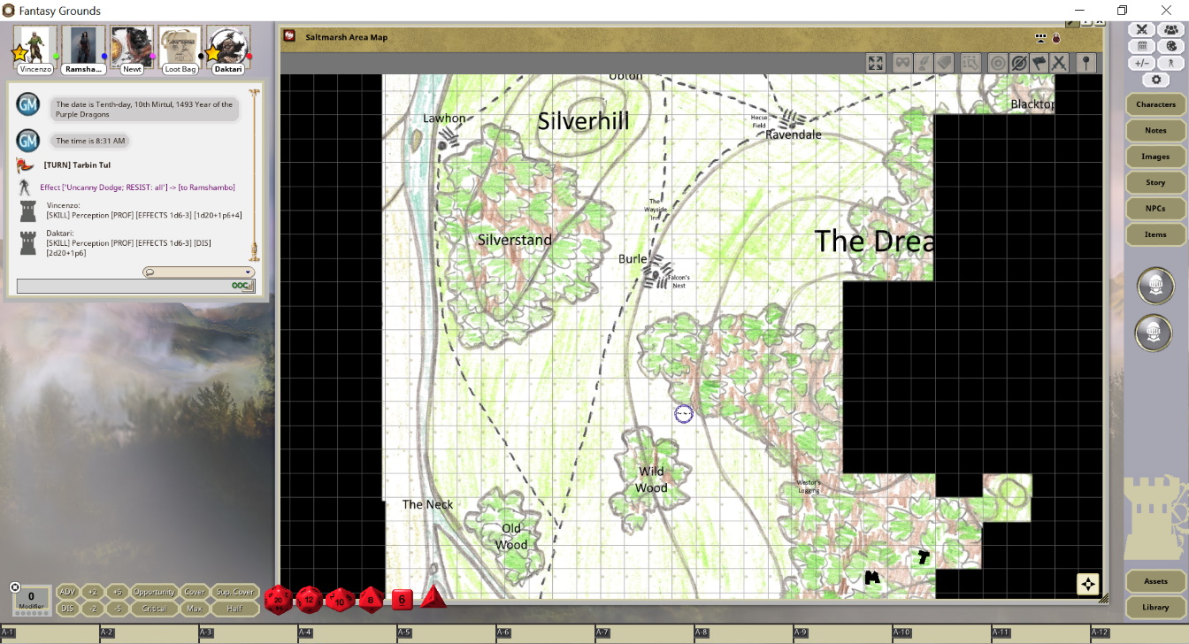Screen dimensions: 1189x644
Task: Choose the selection pointer tool on map
Action: coord(971,63)
